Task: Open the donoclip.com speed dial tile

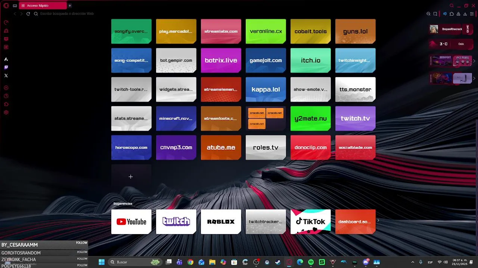Action: tap(311, 147)
